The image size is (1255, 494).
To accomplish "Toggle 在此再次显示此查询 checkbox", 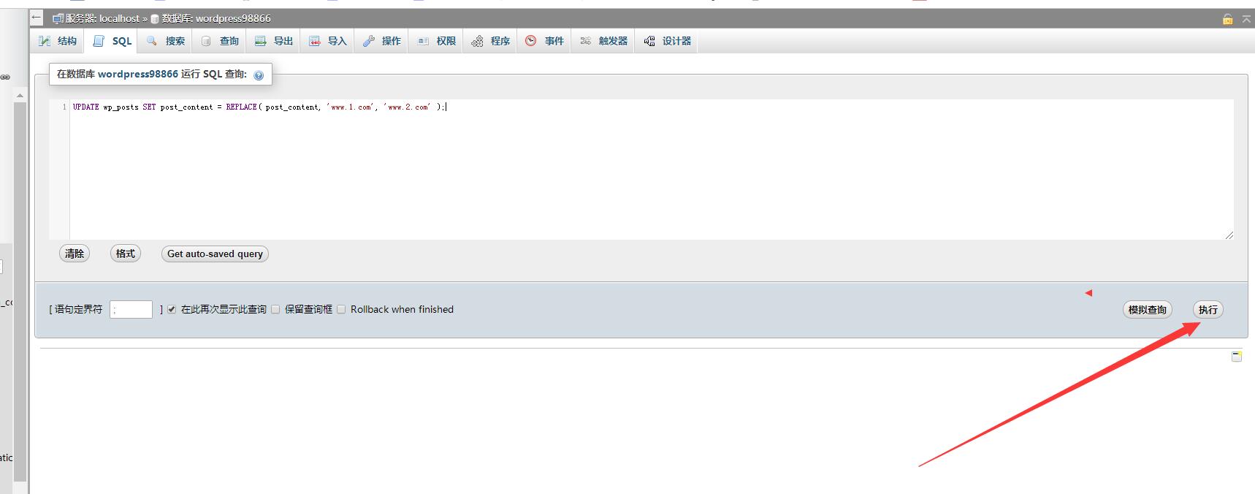I will [x=172, y=310].
